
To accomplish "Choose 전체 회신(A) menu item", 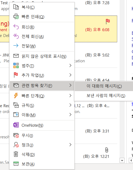I will [x=42, y=36].
